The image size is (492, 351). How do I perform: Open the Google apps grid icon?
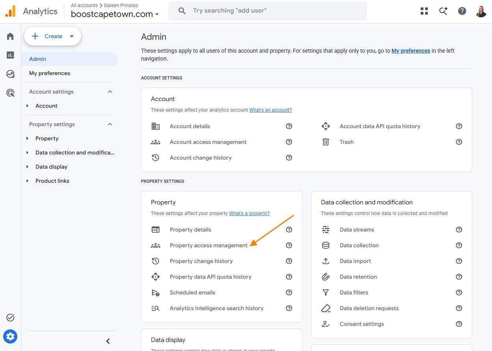(x=424, y=11)
